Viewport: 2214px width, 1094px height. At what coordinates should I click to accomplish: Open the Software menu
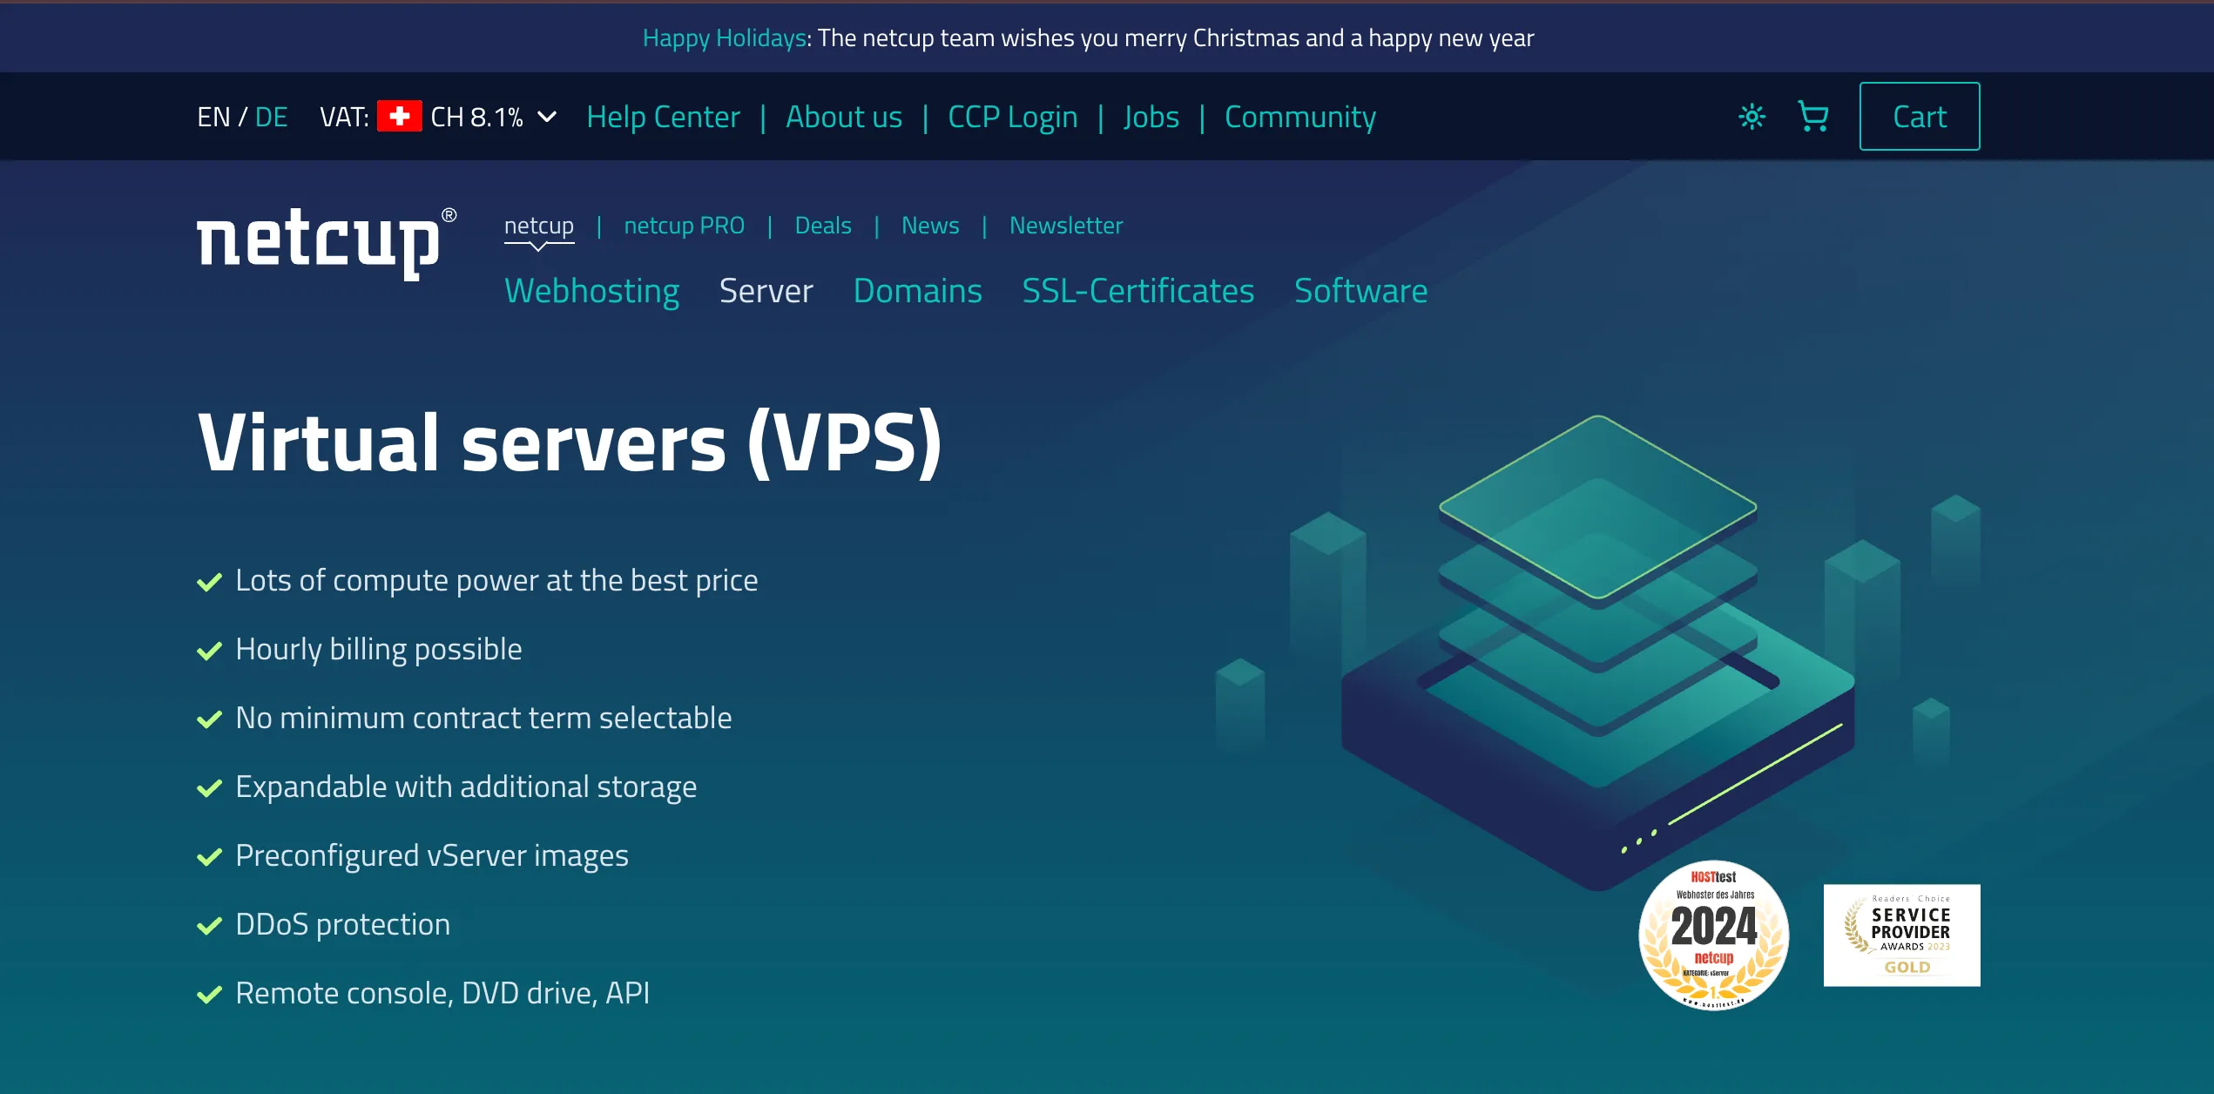[x=1361, y=291]
